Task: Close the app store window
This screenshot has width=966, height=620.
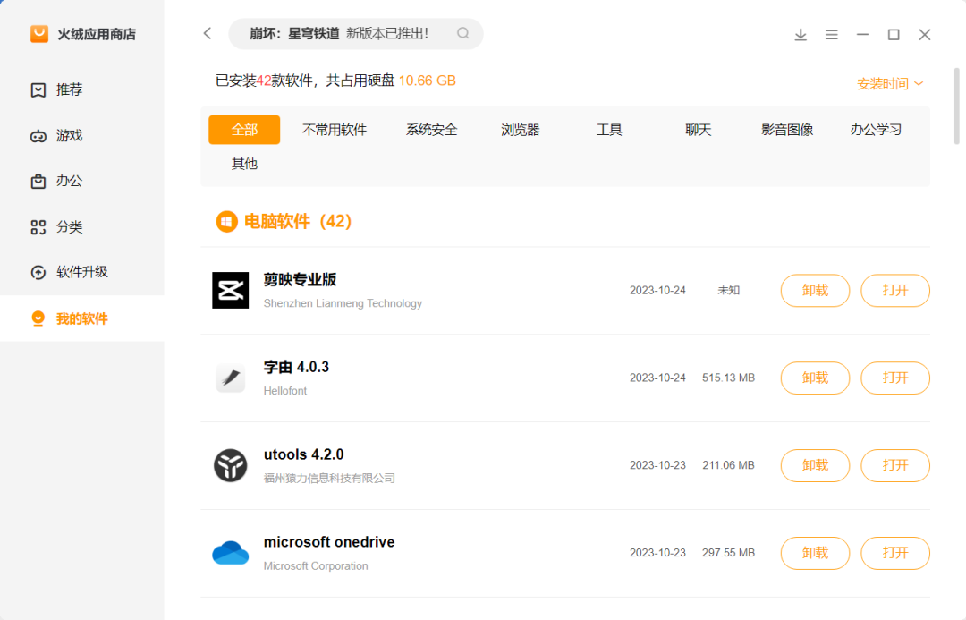Action: [925, 35]
